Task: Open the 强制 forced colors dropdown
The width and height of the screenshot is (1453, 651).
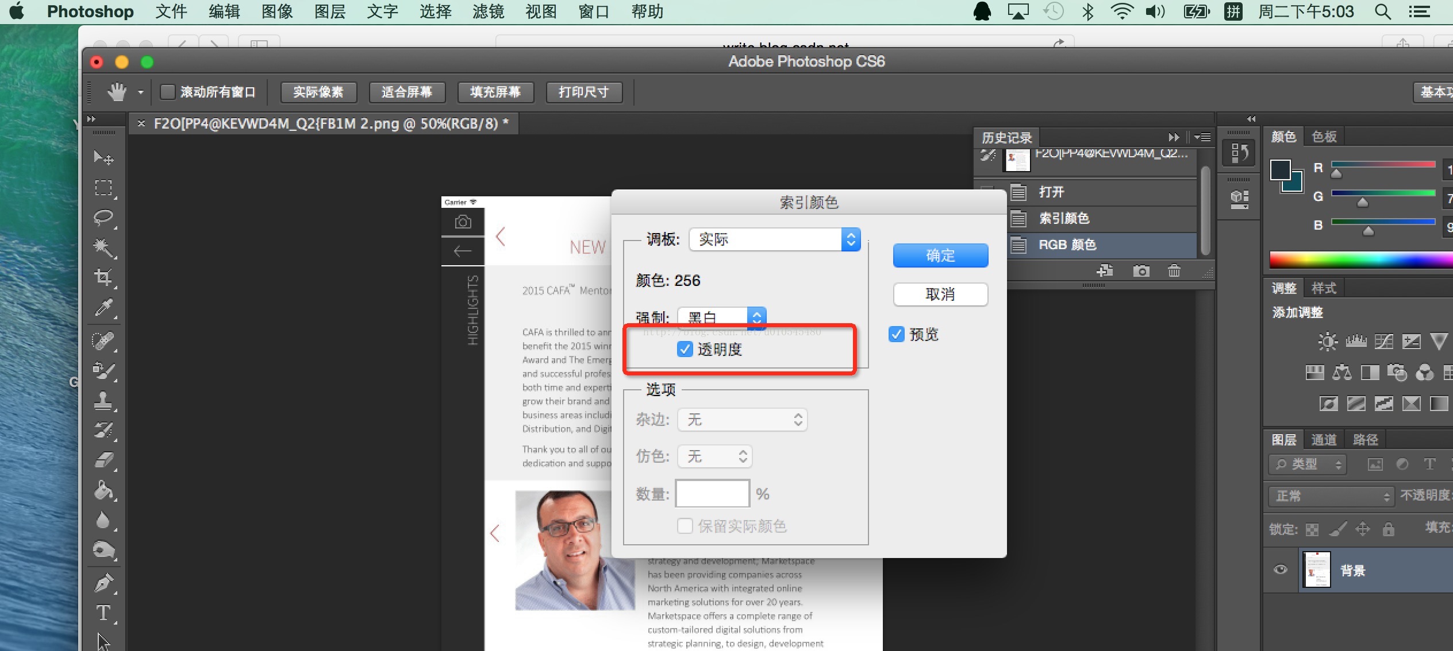Action: pyautogui.click(x=722, y=317)
